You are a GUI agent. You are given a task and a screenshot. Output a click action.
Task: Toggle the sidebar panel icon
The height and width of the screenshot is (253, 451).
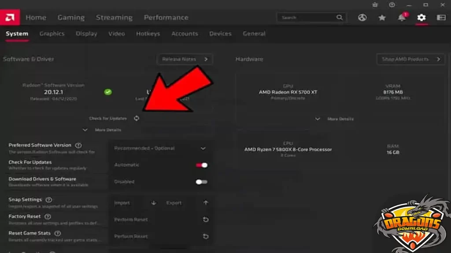click(441, 18)
